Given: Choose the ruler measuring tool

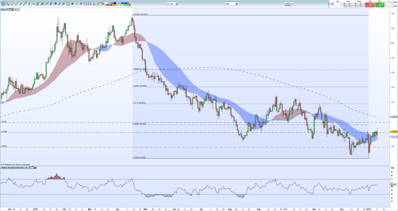Looking at the screenshot, I should click(16, 4).
